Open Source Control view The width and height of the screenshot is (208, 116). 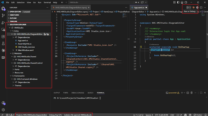3,16
